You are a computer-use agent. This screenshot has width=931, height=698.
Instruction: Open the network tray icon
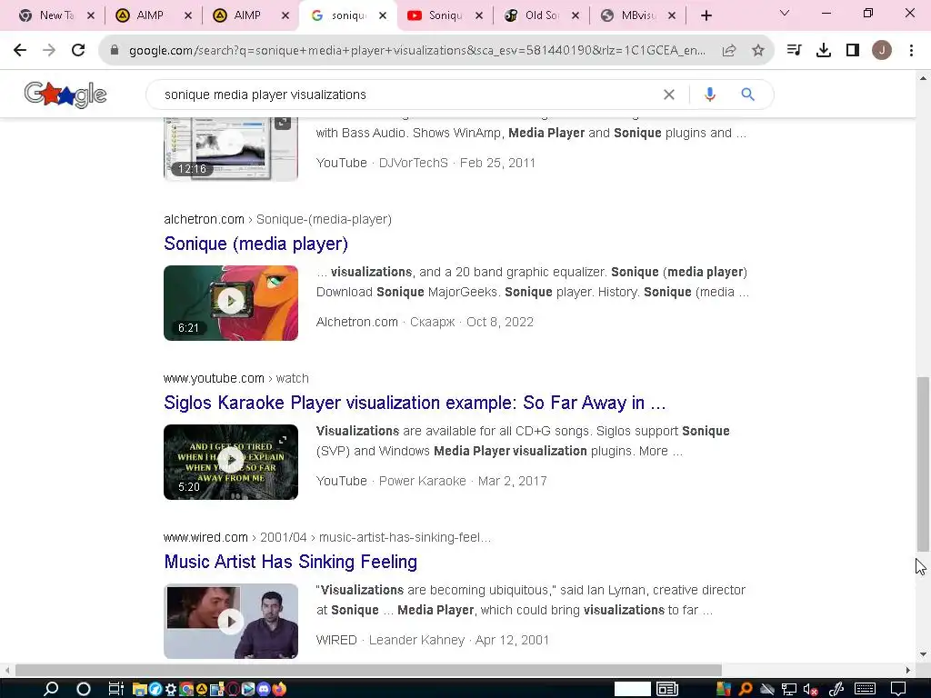[789, 689]
